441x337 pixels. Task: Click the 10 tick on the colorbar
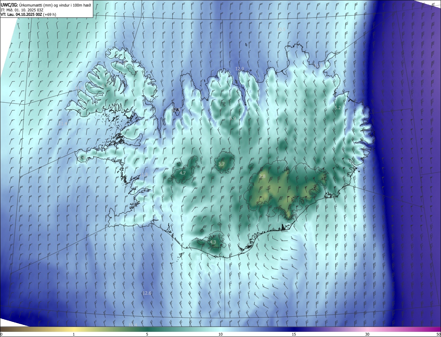click(220, 335)
